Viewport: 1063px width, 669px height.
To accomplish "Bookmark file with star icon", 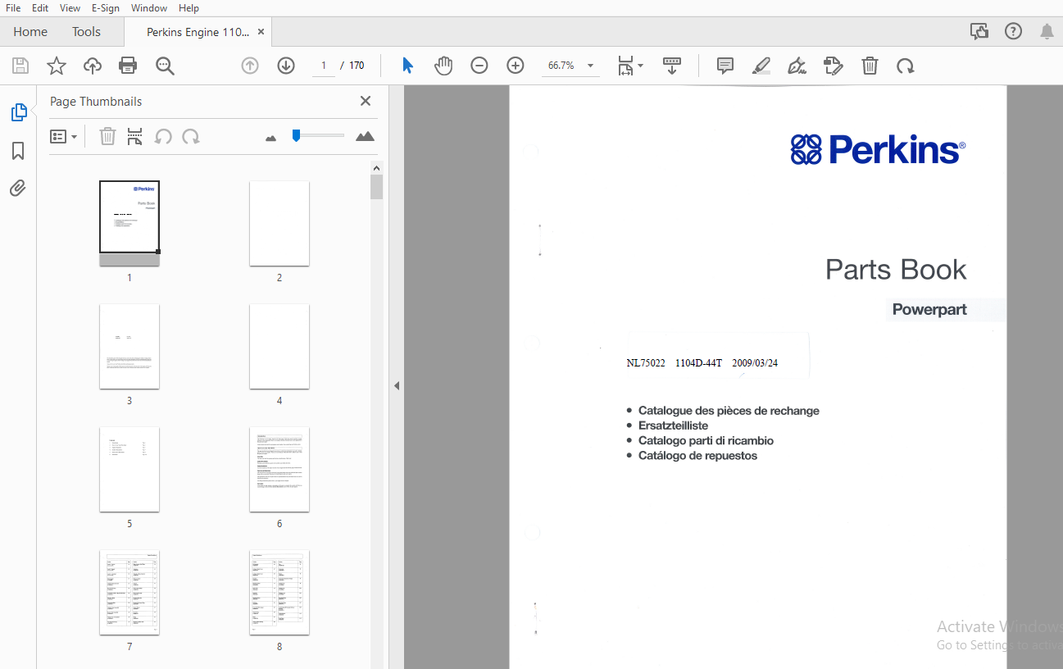I will click(x=57, y=66).
